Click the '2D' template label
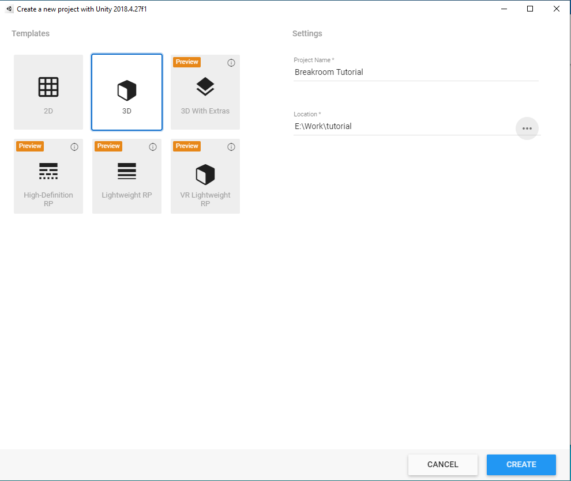 point(48,111)
